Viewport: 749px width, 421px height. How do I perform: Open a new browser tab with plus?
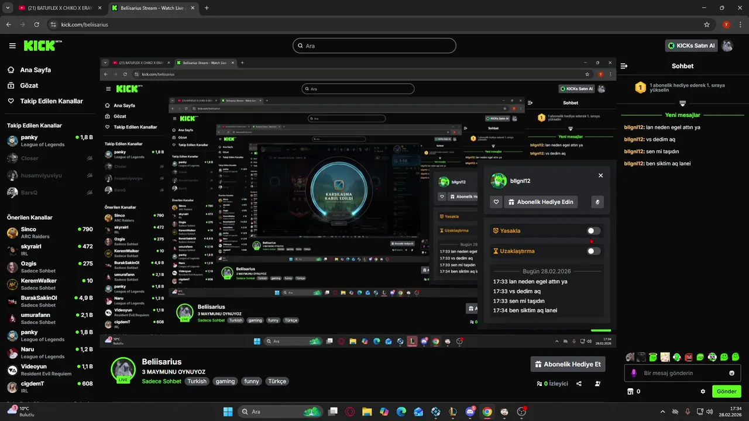point(207,8)
